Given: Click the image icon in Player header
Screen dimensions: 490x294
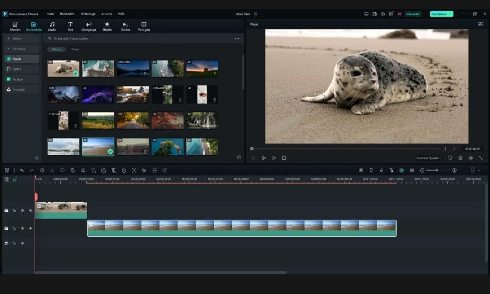Looking at the screenshot, I should (481, 24).
